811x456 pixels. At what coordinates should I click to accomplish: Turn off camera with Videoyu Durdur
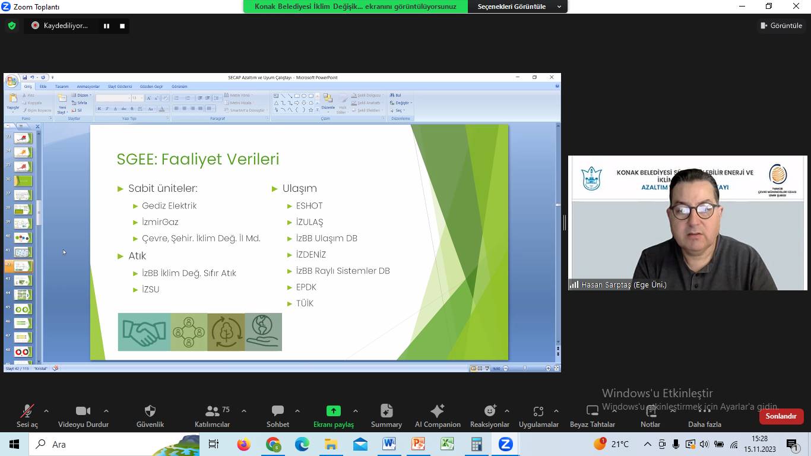[x=83, y=416]
